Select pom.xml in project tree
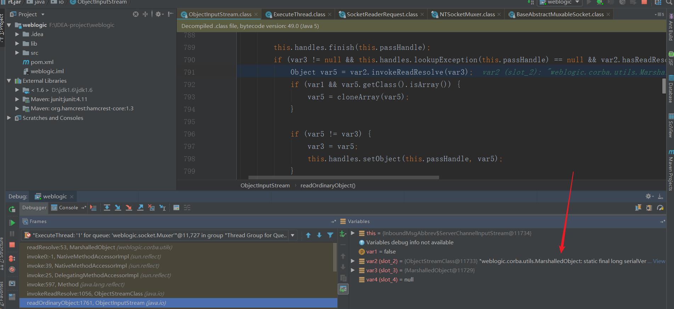 click(x=42, y=62)
